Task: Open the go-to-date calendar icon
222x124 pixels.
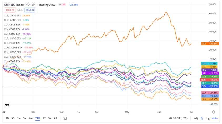Action: click(65, 118)
